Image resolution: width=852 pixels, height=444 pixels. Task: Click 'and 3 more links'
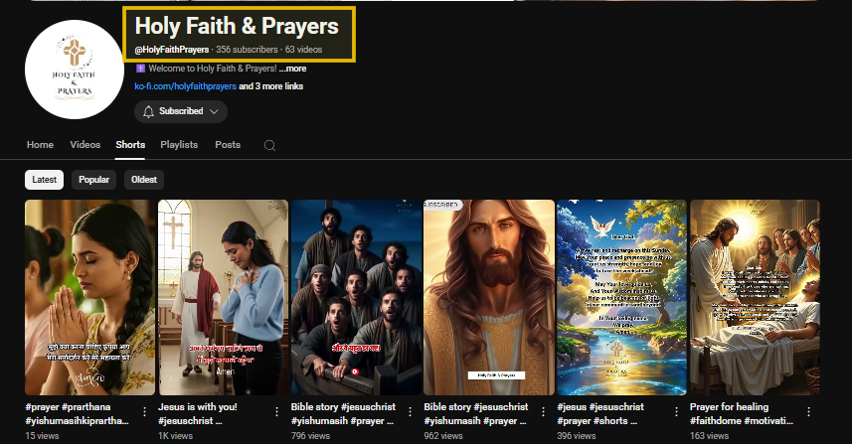click(271, 86)
